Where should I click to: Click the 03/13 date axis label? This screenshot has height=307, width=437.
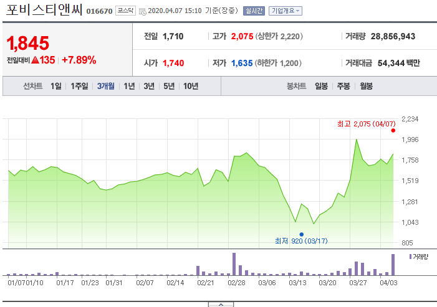click(x=297, y=283)
